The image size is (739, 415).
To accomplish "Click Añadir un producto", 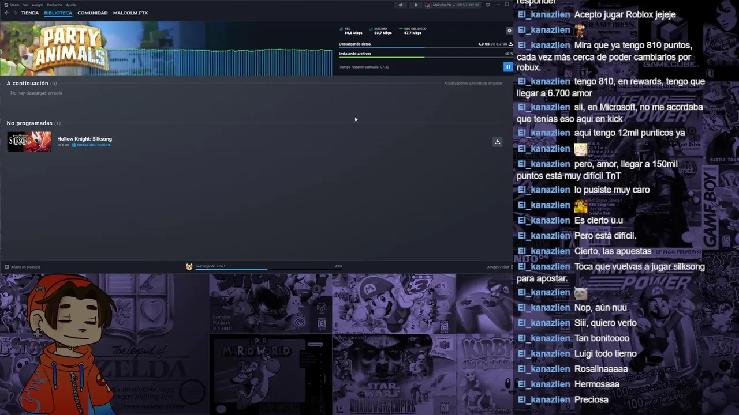I will pyautogui.click(x=23, y=267).
